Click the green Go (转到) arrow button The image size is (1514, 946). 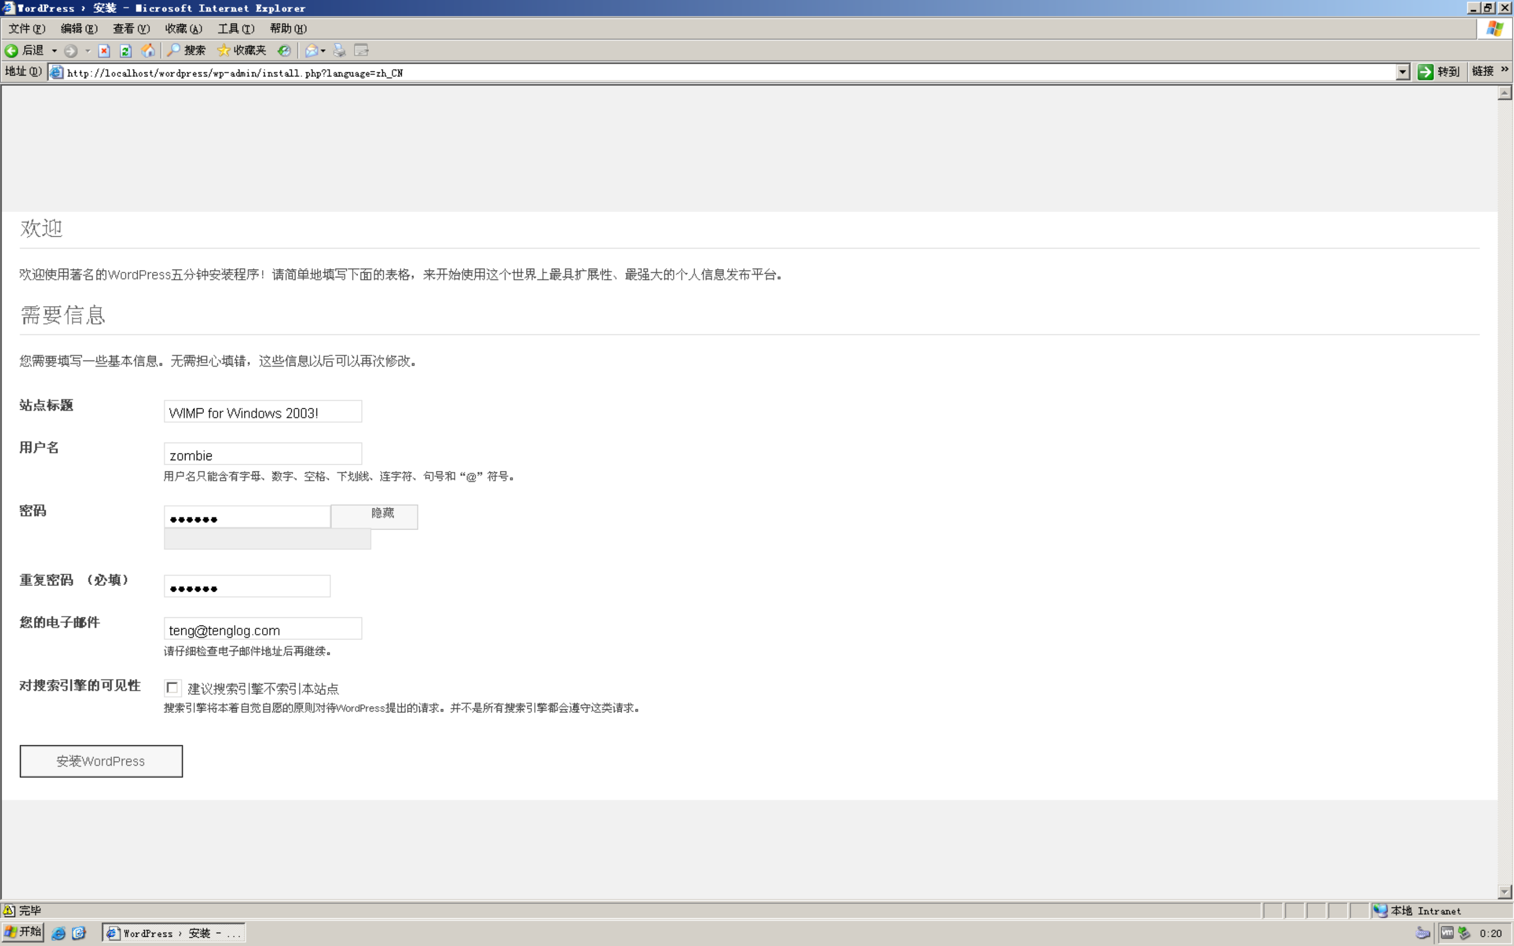pyautogui.click(x=1438, y=72)
